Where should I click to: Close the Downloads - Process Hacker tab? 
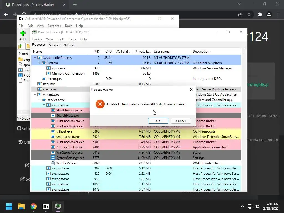[64, 5]
